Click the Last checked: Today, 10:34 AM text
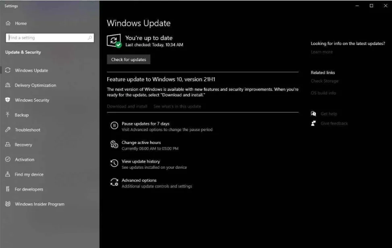Image resolution: width=392 pixels, height=248 pixels. coord(154,45)
